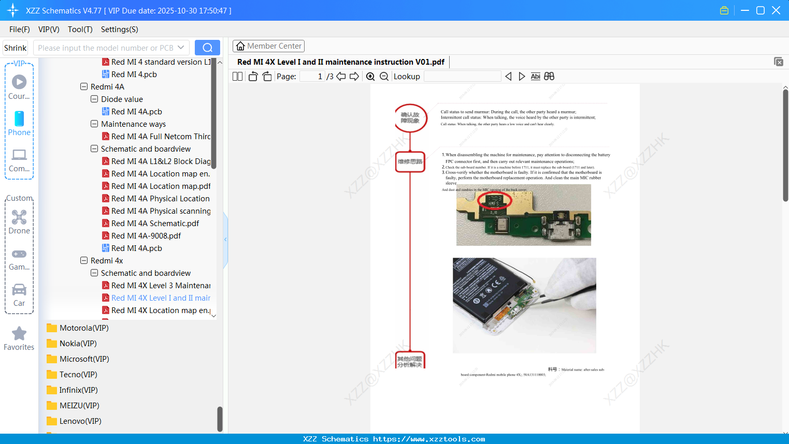
Task: Select the Favorites star
Action: point(19,334)
